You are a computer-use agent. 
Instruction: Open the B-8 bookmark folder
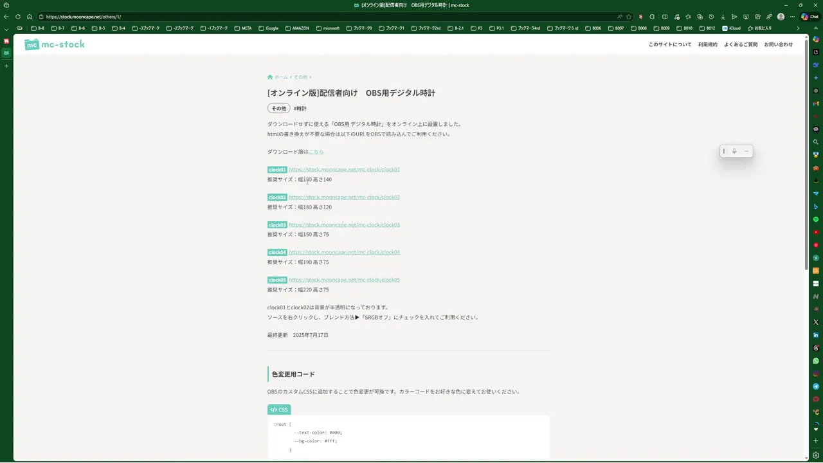38,28
